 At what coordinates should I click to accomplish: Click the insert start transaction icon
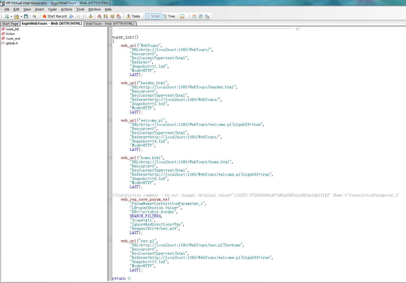click(x=106, y=16)
